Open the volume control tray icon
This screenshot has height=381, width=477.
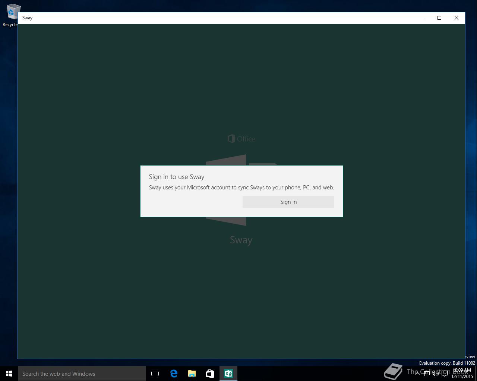(436, 373)
